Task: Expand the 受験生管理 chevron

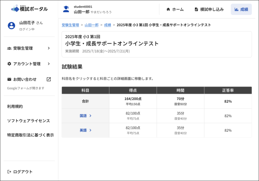Action: click(x=49, y=48)
